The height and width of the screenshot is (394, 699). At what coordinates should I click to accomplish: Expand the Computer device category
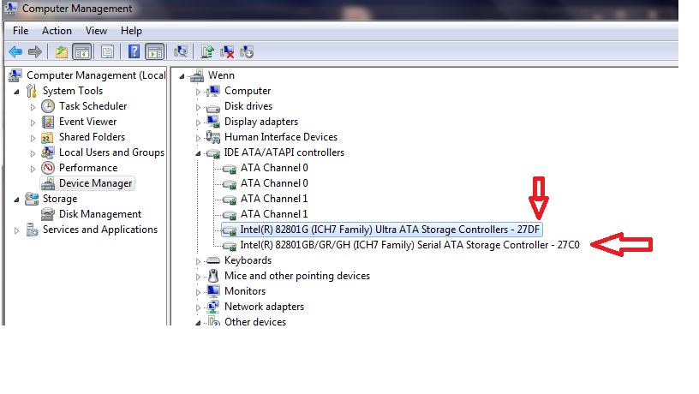pos(198,92)
